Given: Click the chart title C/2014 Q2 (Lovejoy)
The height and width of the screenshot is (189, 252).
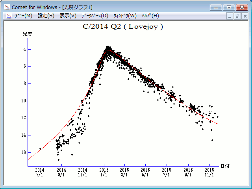Looking at the screenshot, I should click(123, 27).
